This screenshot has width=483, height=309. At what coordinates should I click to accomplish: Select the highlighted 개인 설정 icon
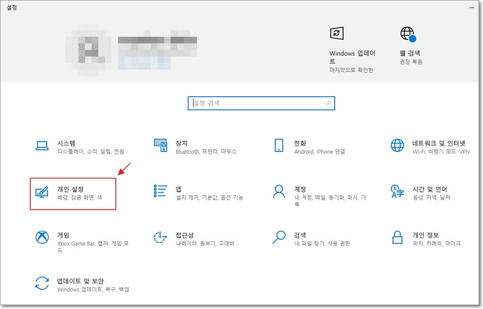pyautogui.click(x=42, y=192)
